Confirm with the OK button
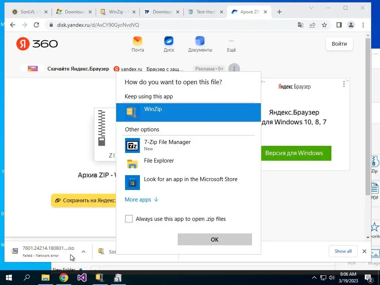The height and width of the screenshot is (285, 380). [x=215, y=239]
